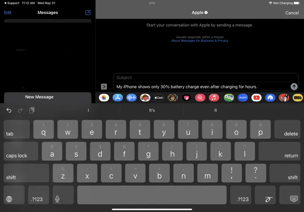Choose the "It's" predictive text suggestion

coord(152,110)
